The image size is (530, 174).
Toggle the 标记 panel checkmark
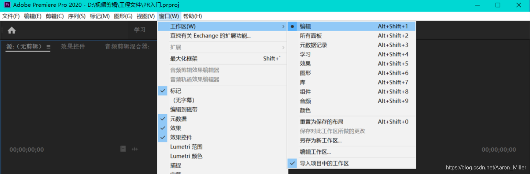(x=163, y=91)
